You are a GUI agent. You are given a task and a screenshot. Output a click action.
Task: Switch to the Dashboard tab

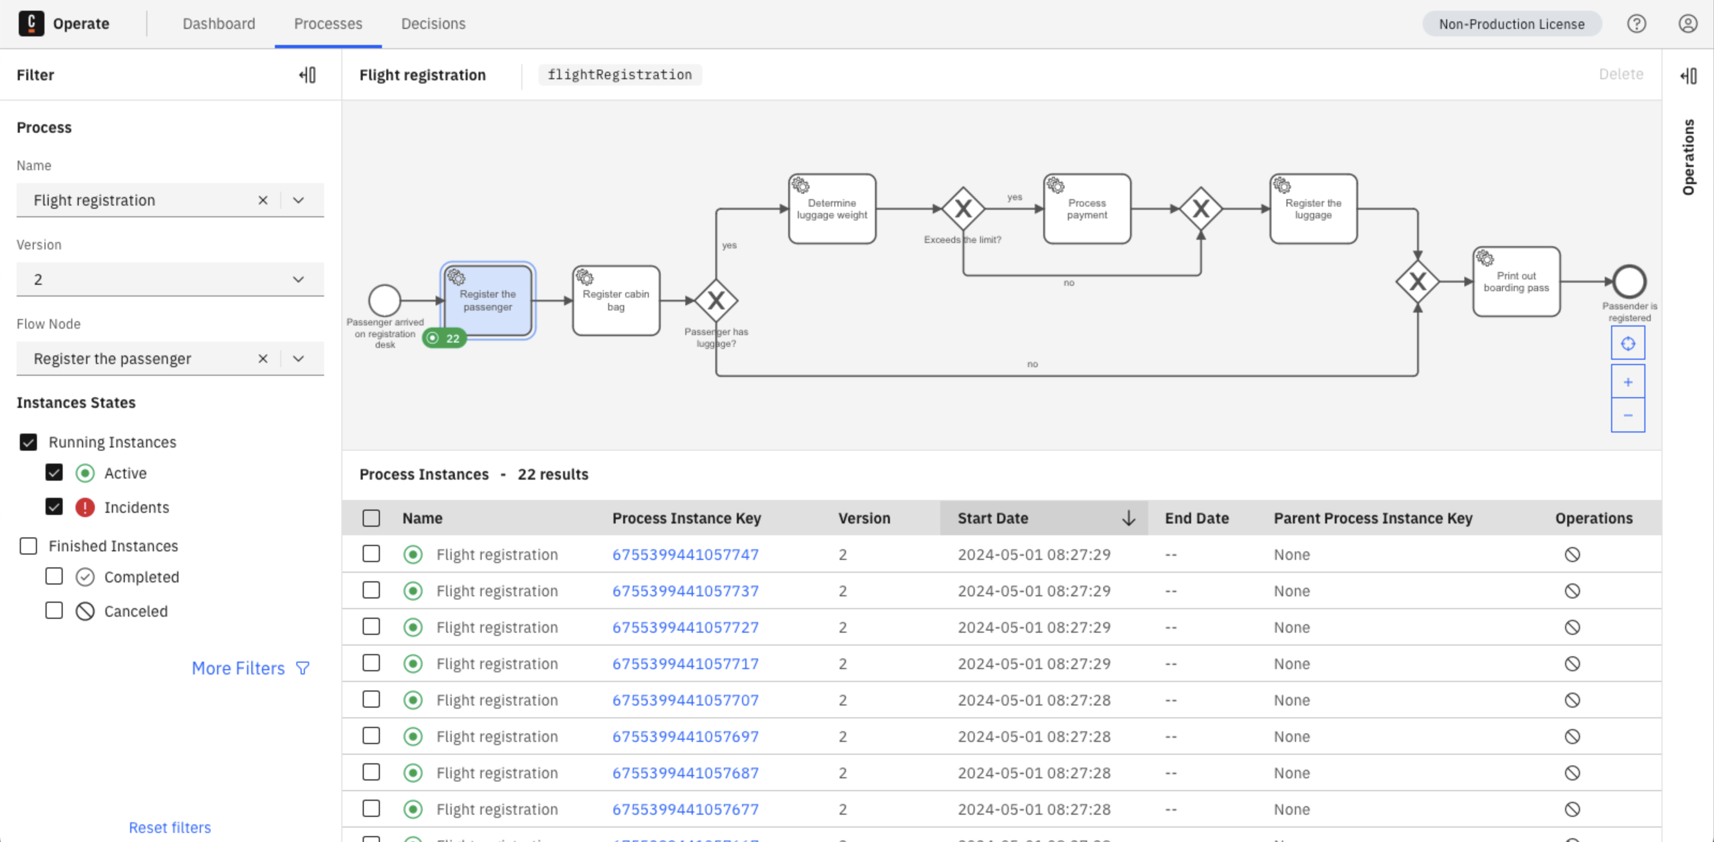(x=219, y=23)
